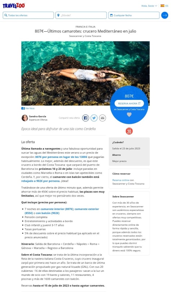The image size is (171, 292).
Task: Click Sandra García's avatar photo
Action: (x=25, y=118)
